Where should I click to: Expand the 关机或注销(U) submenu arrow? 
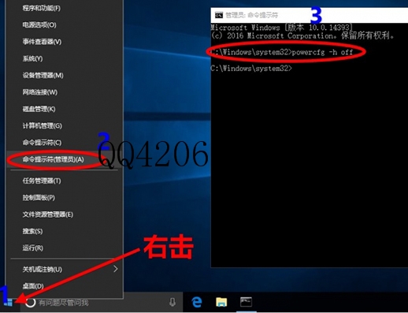pyautogui.click(x=115, y=269)
